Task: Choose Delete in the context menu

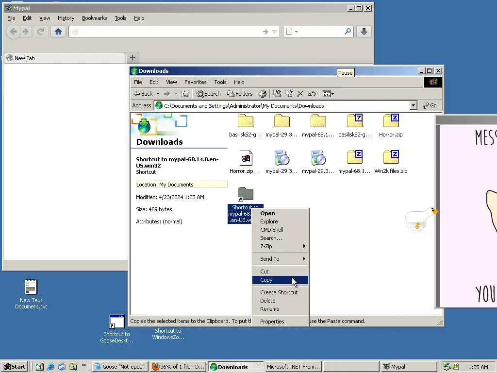Action: 280,301
